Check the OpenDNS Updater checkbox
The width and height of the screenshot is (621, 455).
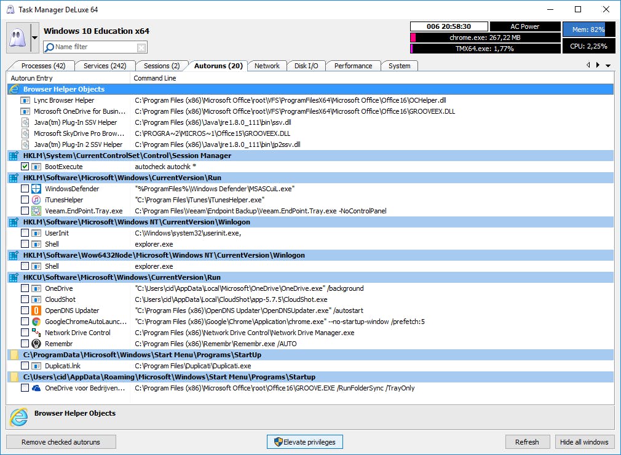(25, 311)
